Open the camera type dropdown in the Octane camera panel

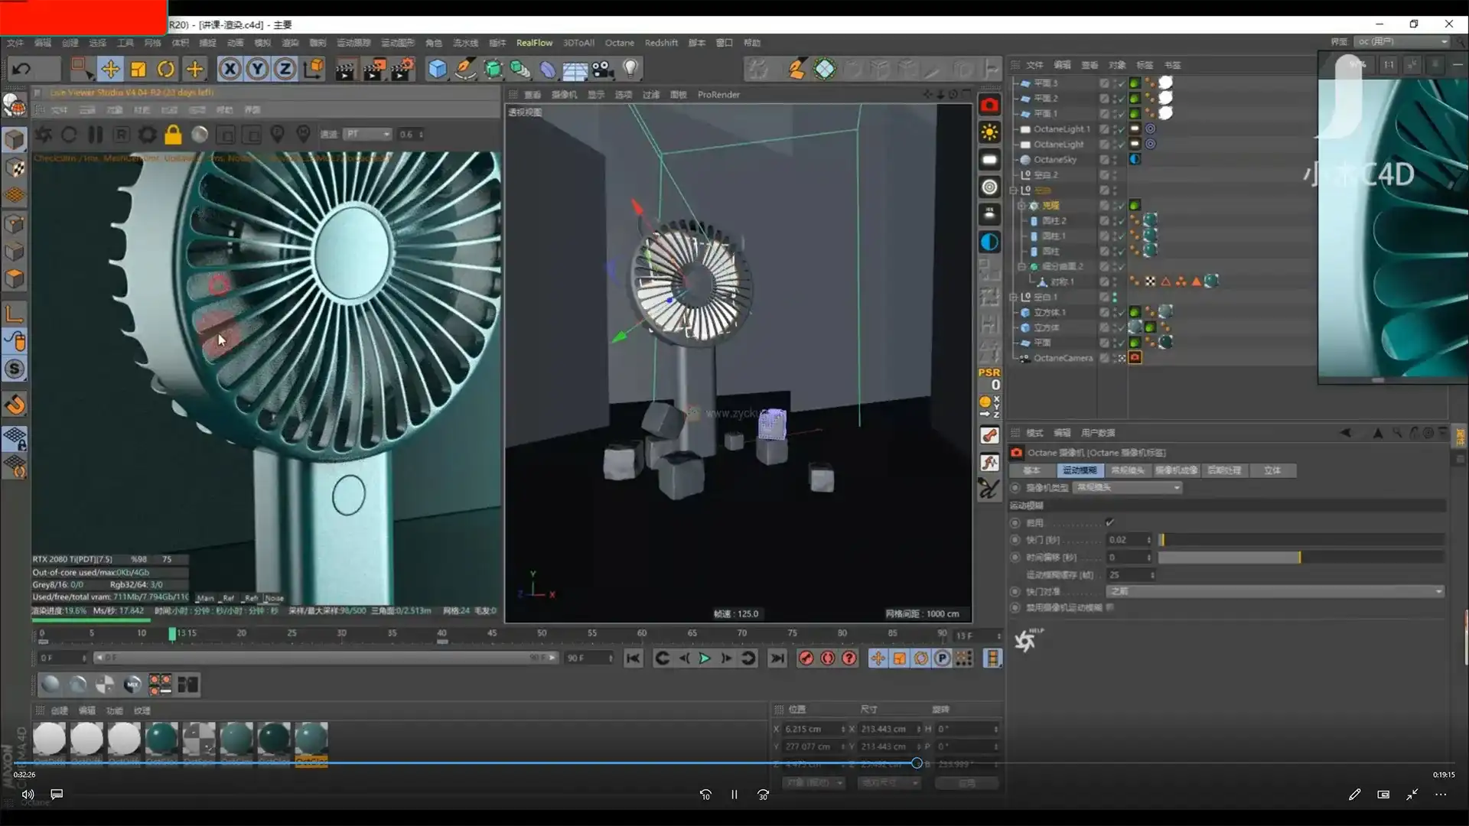1127,487
